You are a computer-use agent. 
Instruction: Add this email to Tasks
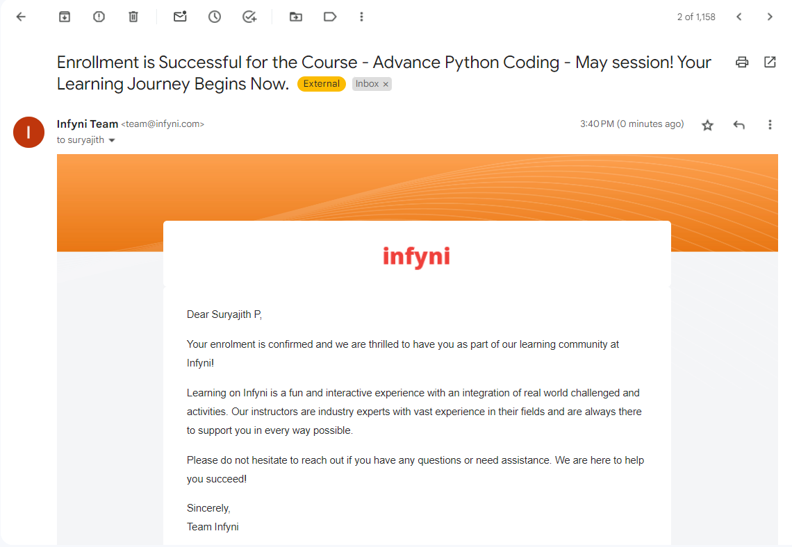pyautogui.click(x=249, y=17)
